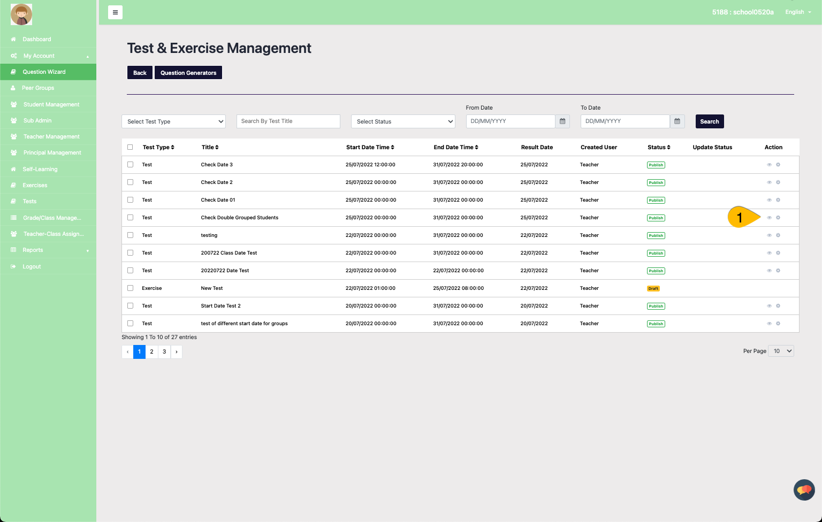Open the chat support bubble icon

click(x=804, y=489)
